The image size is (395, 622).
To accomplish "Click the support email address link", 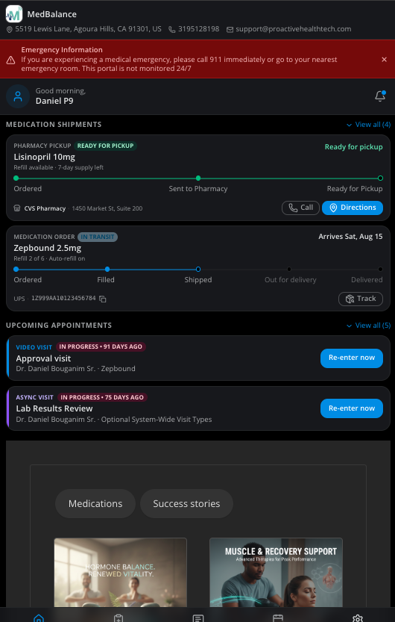I will click(x=294, y=29).
